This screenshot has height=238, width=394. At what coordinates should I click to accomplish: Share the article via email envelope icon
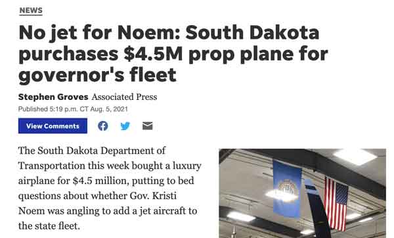click(148, 126)
